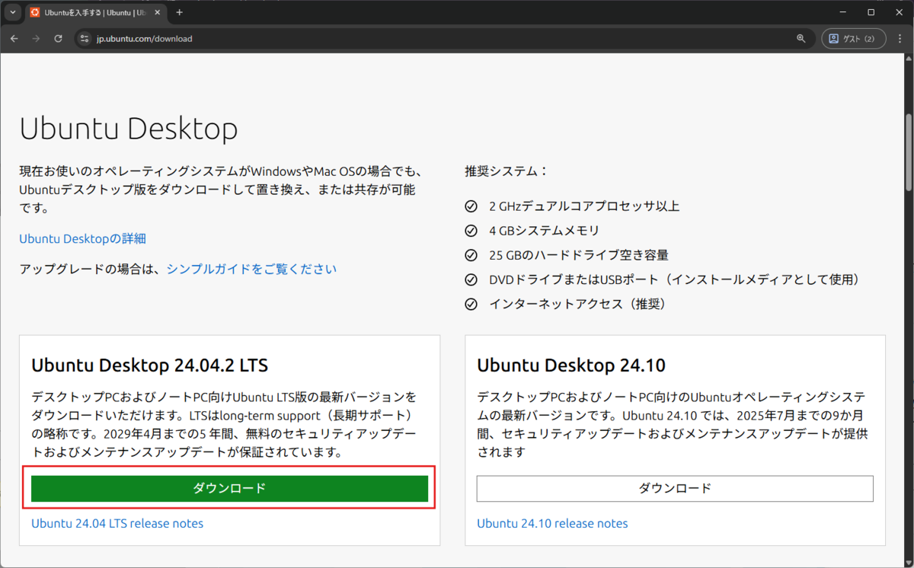
Task: Click the scrollbar down arrow
Action: coord(908,562)
